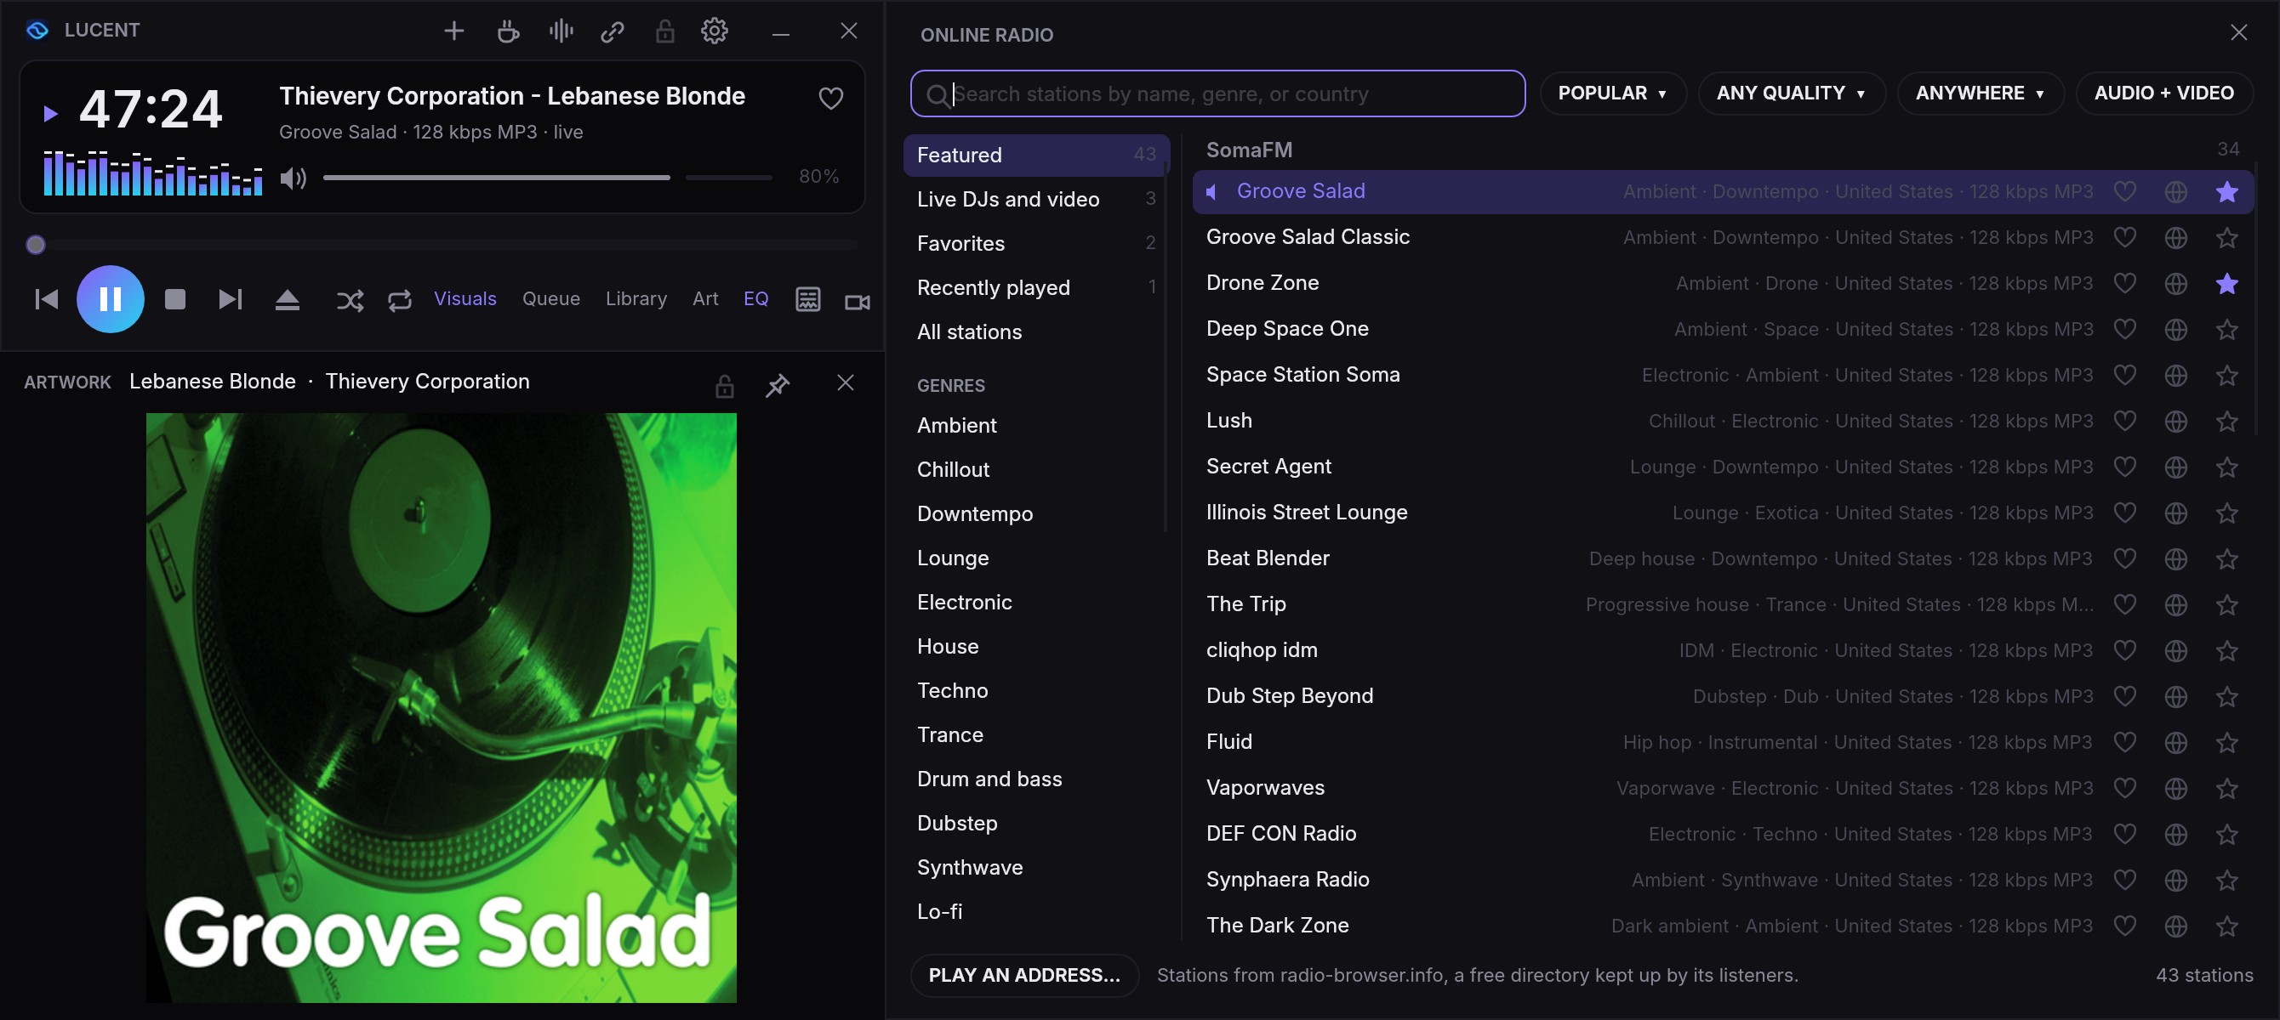Click the padlock icon in Lucent header
This screenshot has width=2280, height=1020.
pyautogui.click(x=664, y=31)
